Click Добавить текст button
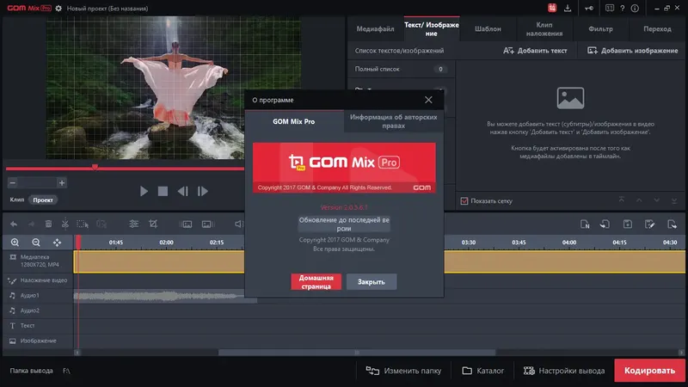688x387 pixels. 535,51
